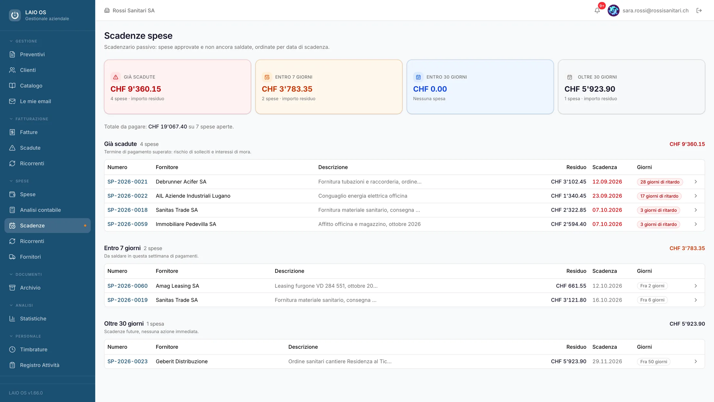Open the SP-2026-0021 expense link
The width and height of the screenshot is (714, 402).
(127, 182)
